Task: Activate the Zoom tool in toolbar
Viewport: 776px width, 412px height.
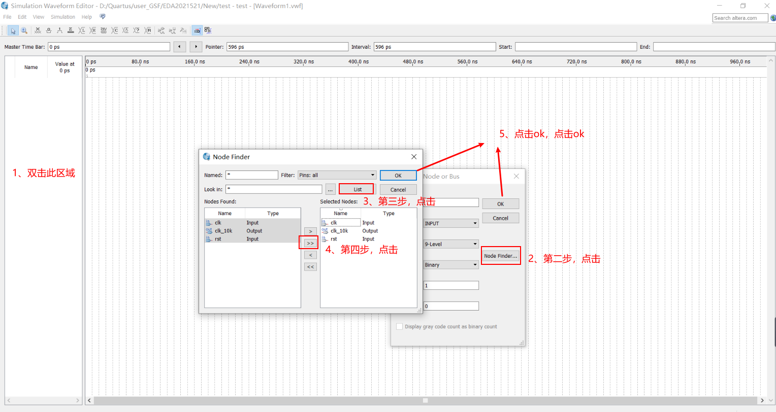Action: [x=24, y=30]
